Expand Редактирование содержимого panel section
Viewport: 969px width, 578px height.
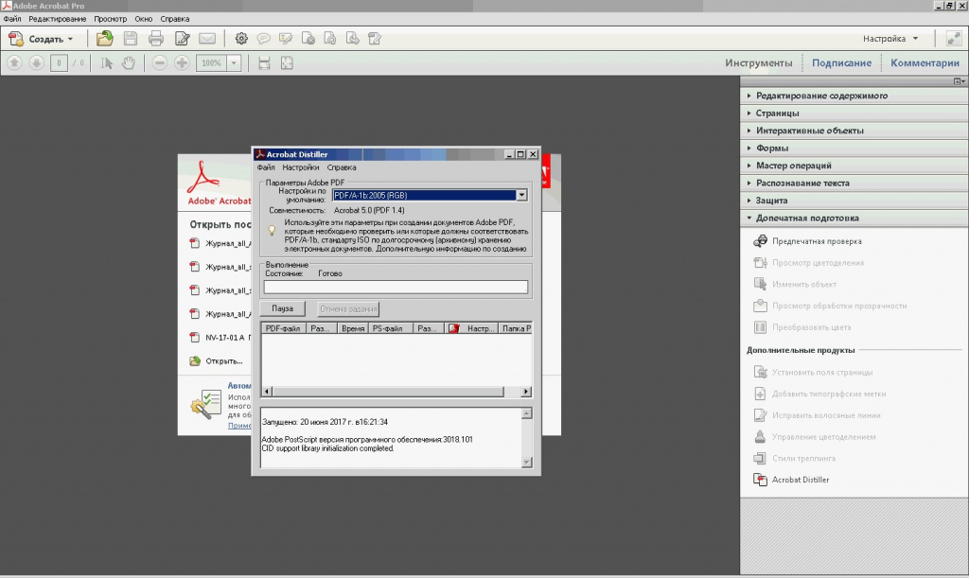pyautogui.click(x=854, y=96)
